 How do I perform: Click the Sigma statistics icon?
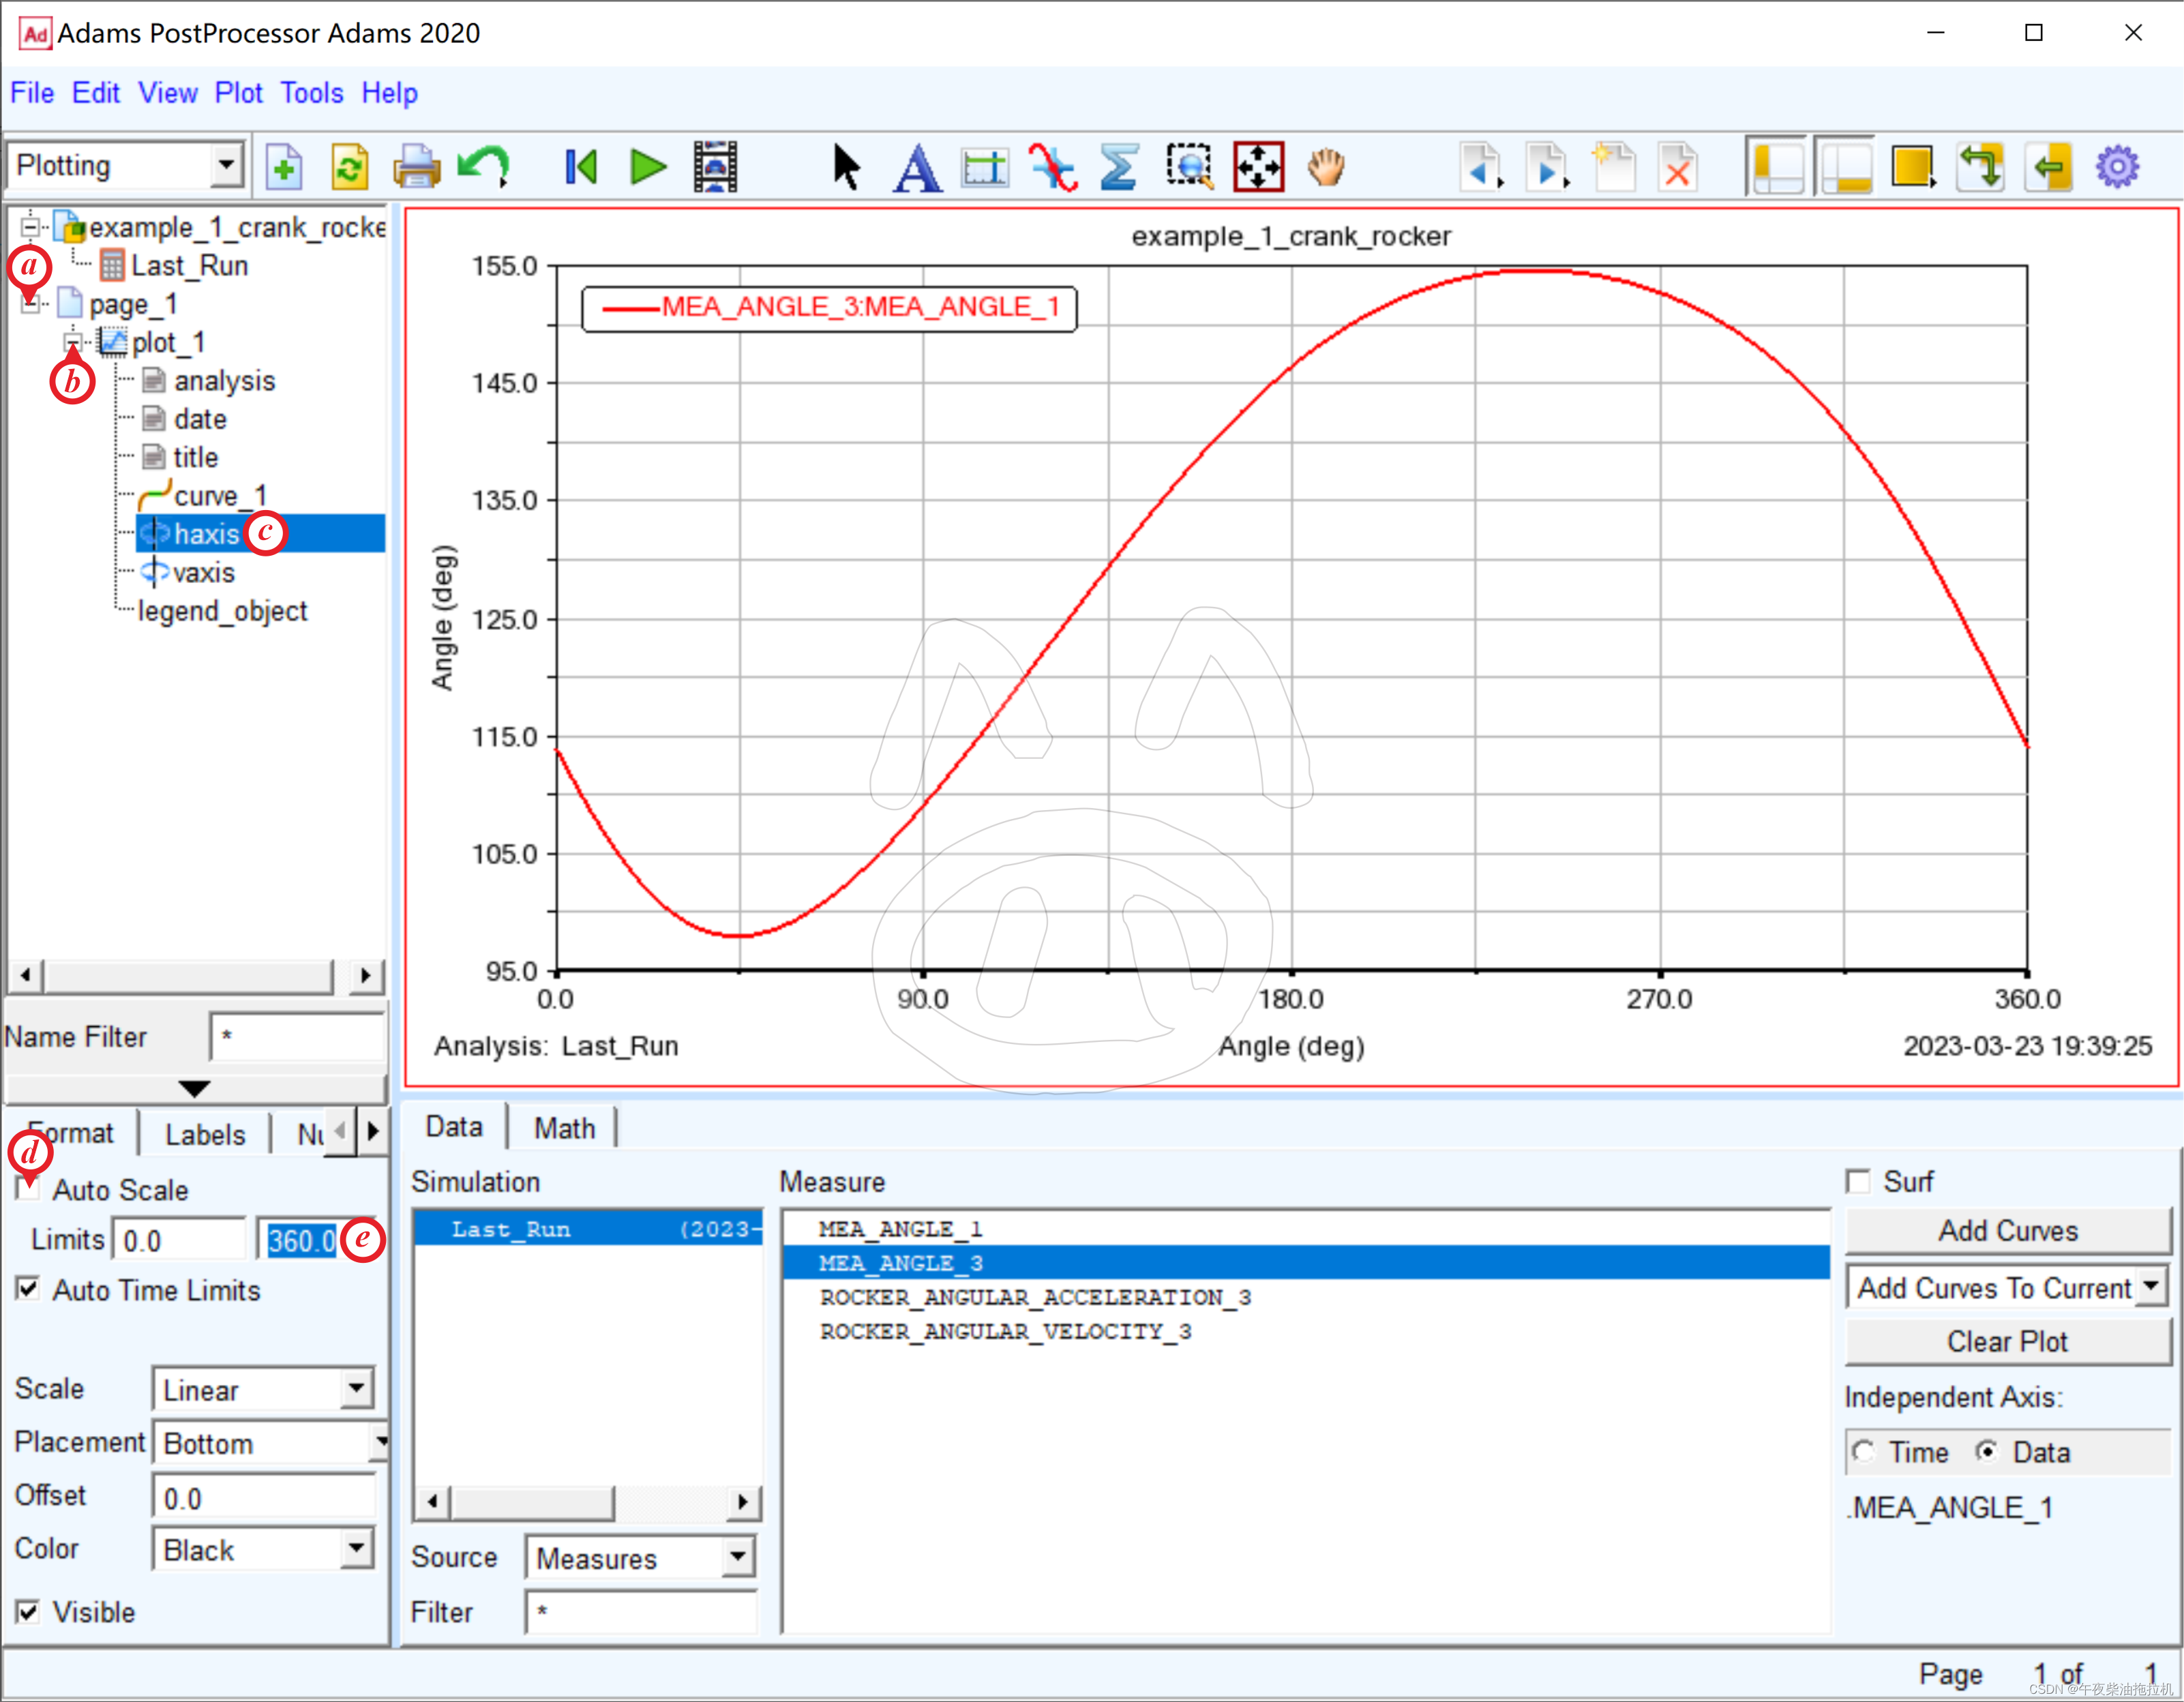[x=1119, y=167]
